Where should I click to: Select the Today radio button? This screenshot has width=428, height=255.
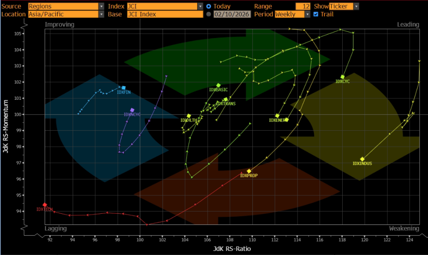pos(209,7)
